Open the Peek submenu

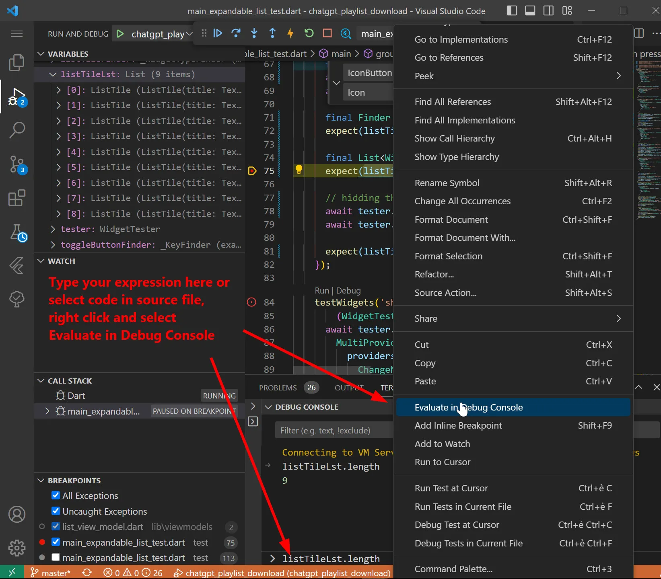513,76
